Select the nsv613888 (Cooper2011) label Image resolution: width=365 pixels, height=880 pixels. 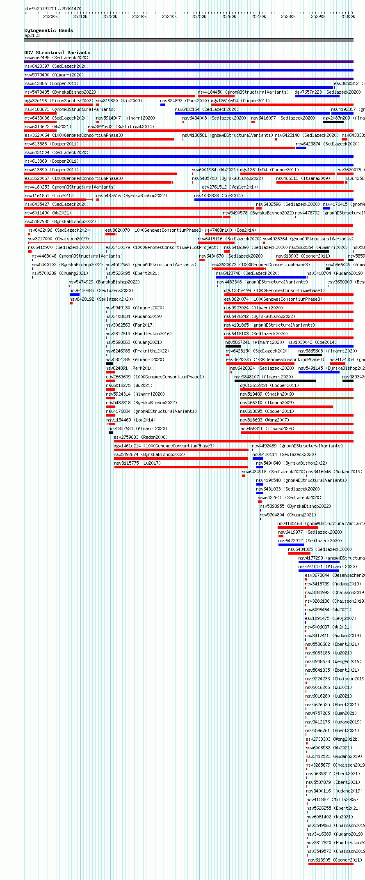coord(51,144)
